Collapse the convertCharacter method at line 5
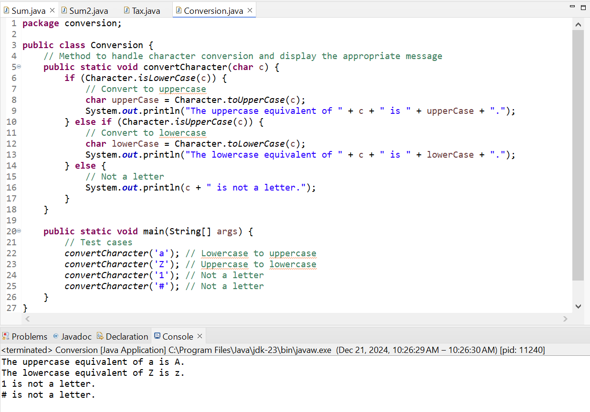Viewport: 590px width, 412px height. pos(19,67)
